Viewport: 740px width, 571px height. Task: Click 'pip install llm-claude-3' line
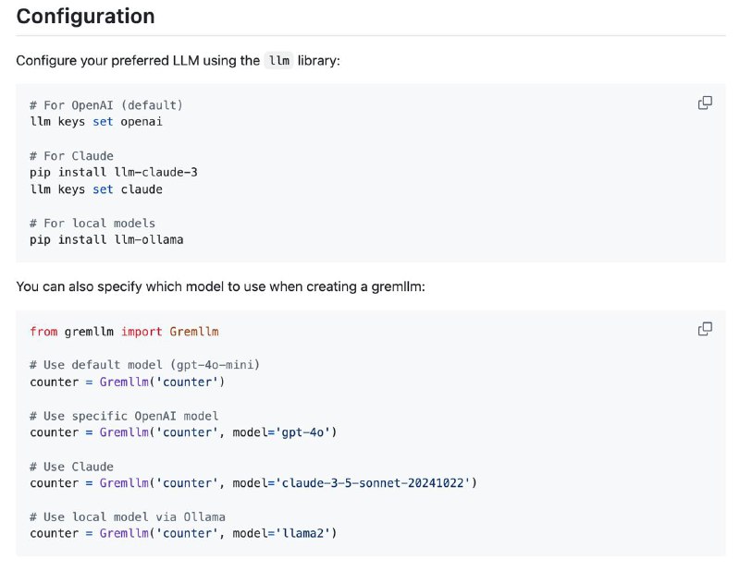(114, 172)
